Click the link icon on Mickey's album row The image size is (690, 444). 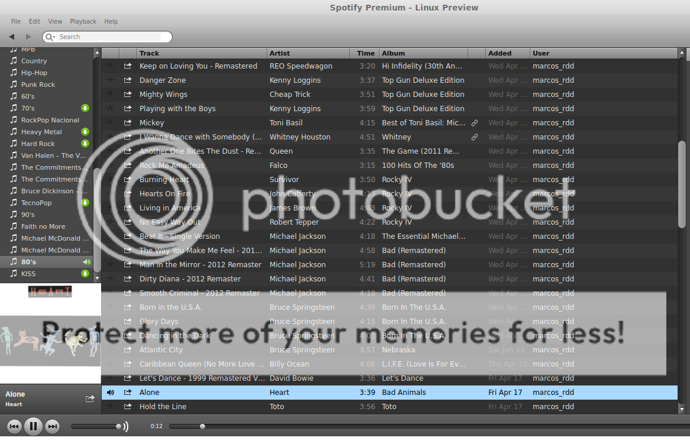474,122
